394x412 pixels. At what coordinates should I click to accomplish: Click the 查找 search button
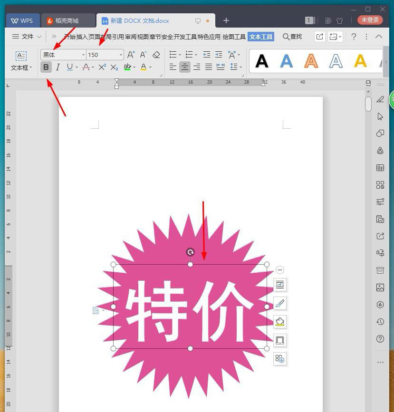pyautogui.click(x=292, y=37)
